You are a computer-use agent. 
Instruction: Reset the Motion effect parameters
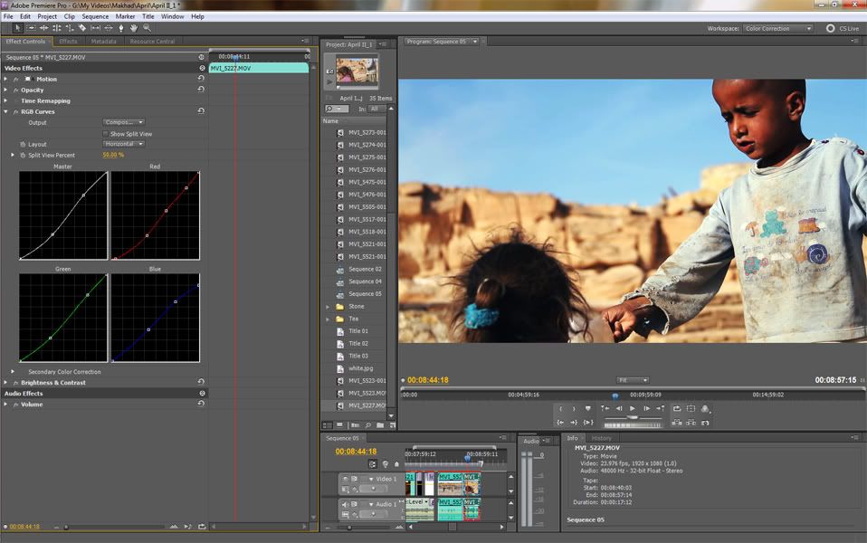point(201,79)
